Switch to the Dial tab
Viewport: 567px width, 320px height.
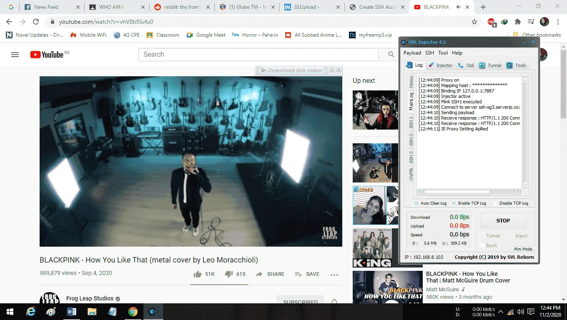(x=466, y=65)
